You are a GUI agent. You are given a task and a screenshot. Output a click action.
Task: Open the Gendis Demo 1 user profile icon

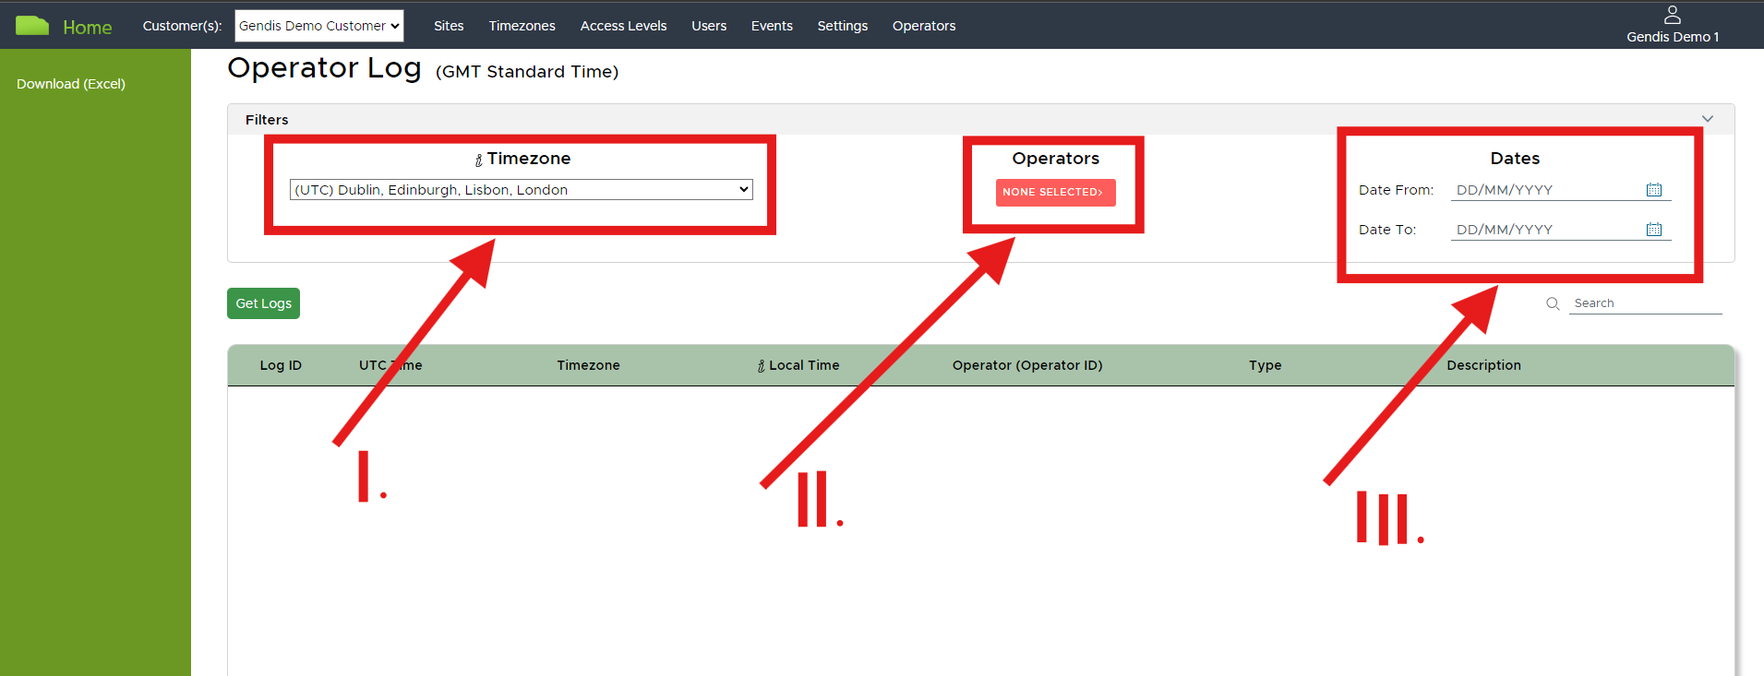tap(1672, 15)
